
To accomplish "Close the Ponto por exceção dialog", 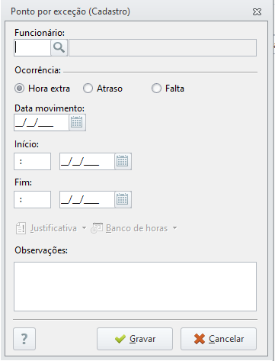I will click(257, 11).
